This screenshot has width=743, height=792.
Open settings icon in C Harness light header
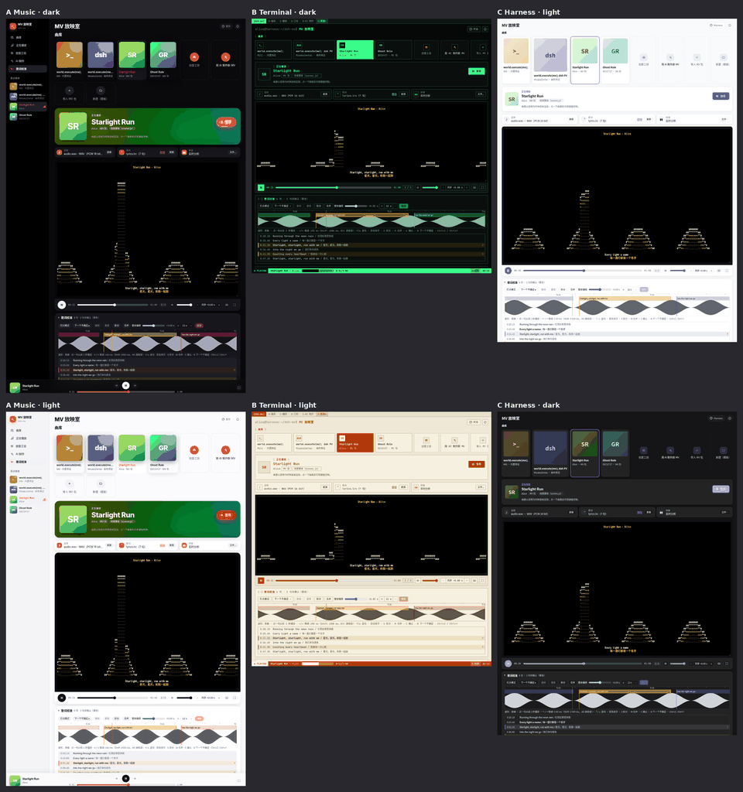point(729,26)
